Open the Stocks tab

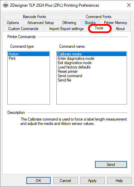[90, 23]
